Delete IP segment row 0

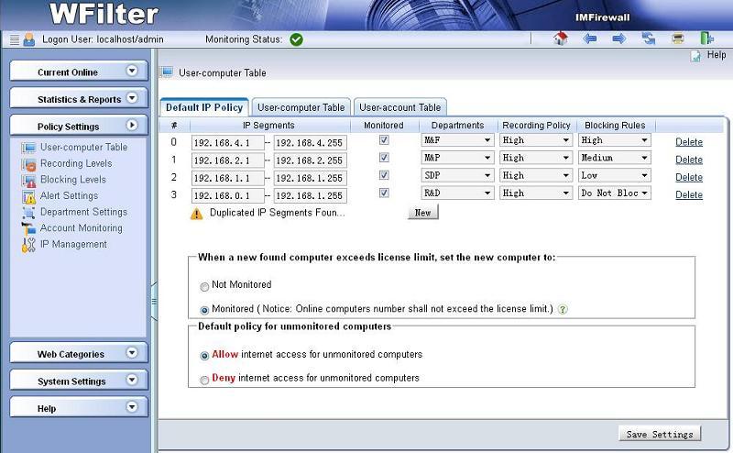[689, 142]
